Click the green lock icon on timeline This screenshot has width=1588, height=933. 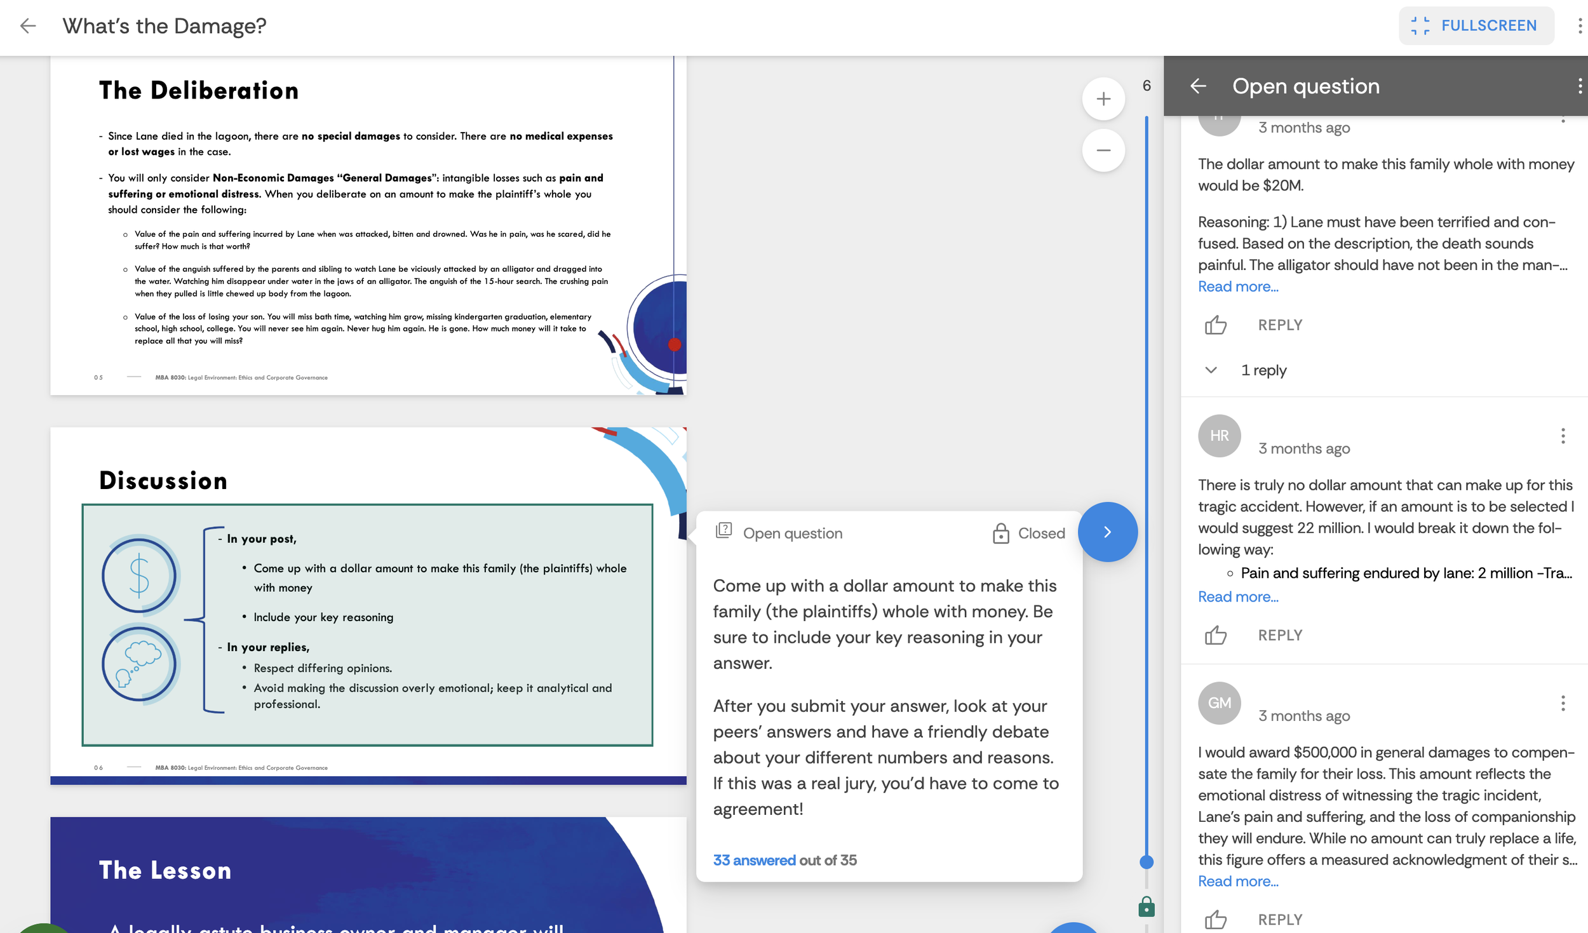point(1146,907)
